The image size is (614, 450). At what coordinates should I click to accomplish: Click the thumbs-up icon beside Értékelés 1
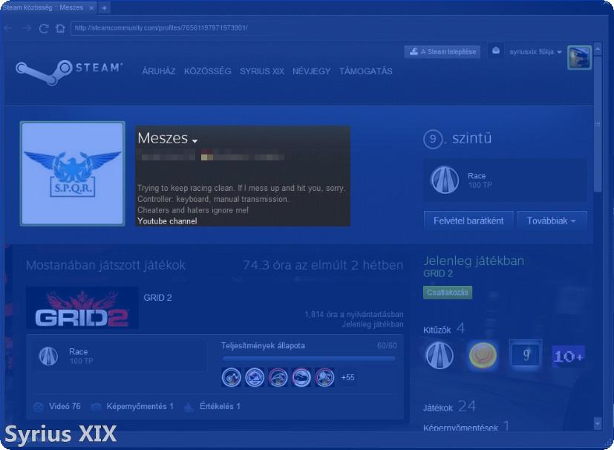[189, 407]
